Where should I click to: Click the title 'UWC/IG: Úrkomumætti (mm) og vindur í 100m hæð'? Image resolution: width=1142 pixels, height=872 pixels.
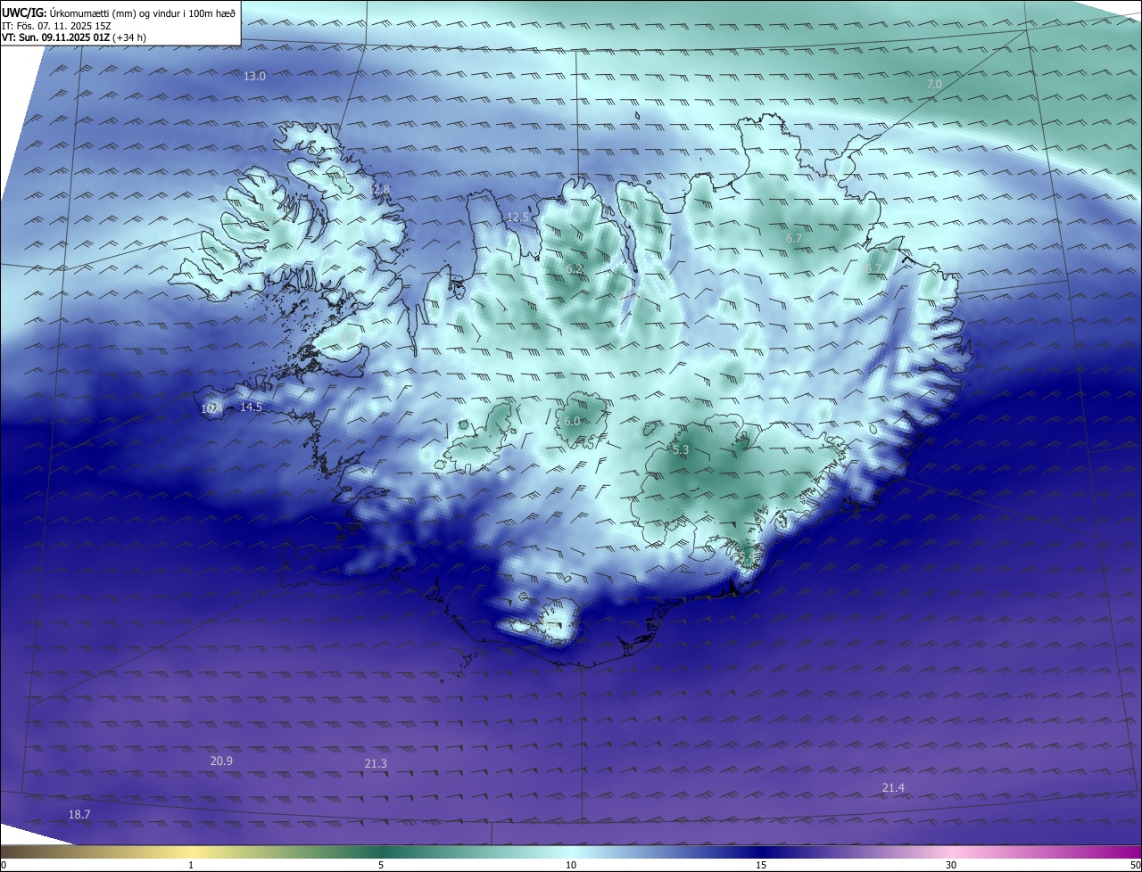click(x=119, y=12)
